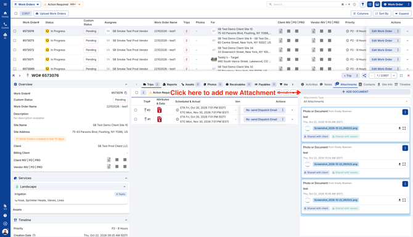Click the red PDF icon for trip #2
The height and width of the screenshot is (237, 413).
pyautogui.click(x=160, y=110)
